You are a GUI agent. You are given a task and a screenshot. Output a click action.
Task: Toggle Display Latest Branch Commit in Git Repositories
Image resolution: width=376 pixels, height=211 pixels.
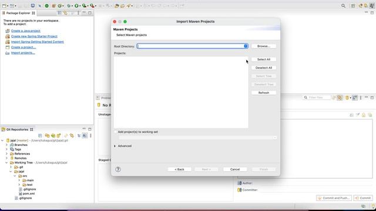coord(85,135)
